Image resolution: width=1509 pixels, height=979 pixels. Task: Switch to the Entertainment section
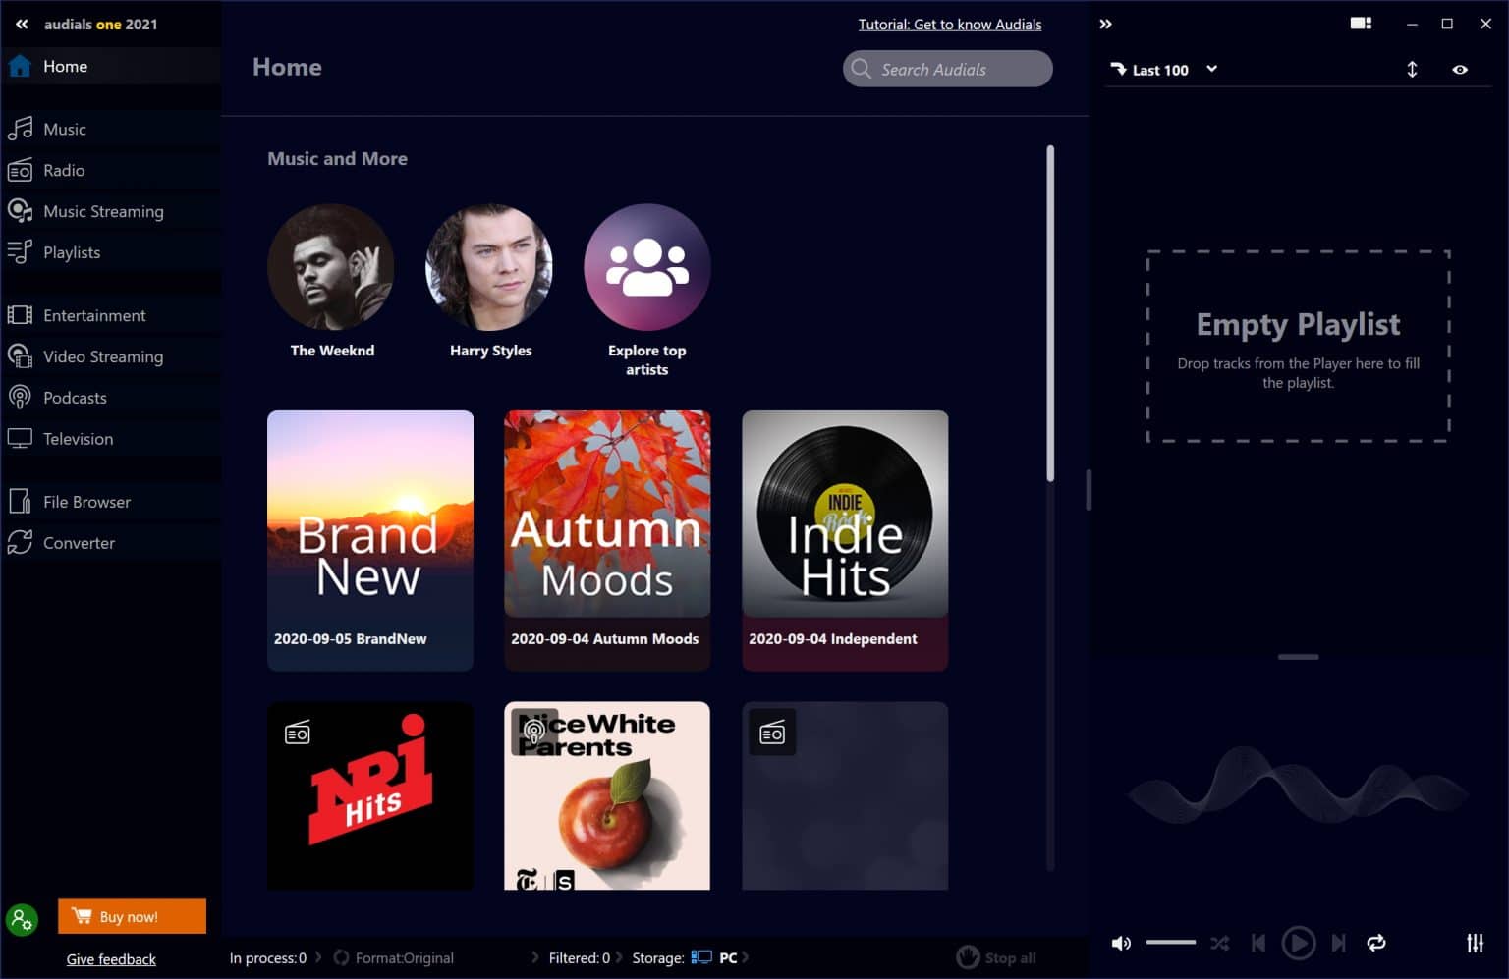(x=94, y=315)
